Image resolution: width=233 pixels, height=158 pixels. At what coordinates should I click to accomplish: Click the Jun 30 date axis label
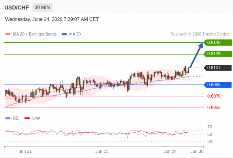pos(197,151)
